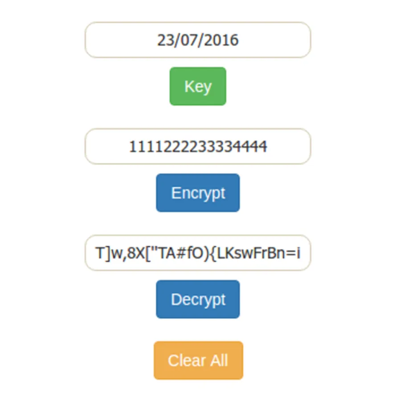This screenshot has height=401, width=401.
Task: Place the cursor in the numeric text field
Action: pyautogui.click(x=198, y=146)
